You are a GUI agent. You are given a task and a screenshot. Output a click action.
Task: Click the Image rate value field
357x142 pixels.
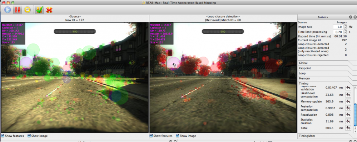(x=338, y=27)
